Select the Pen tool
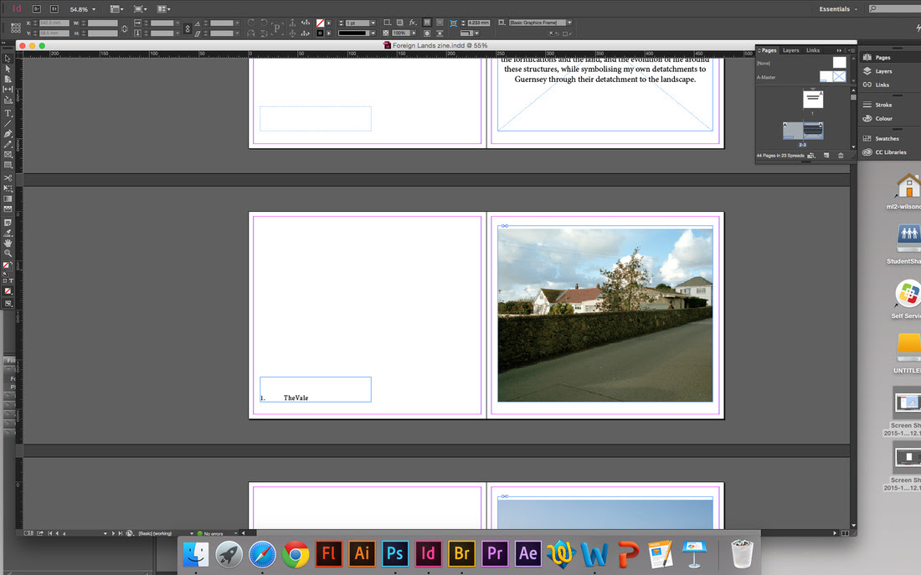Screen dimensions: 921x575 [8, 134]
